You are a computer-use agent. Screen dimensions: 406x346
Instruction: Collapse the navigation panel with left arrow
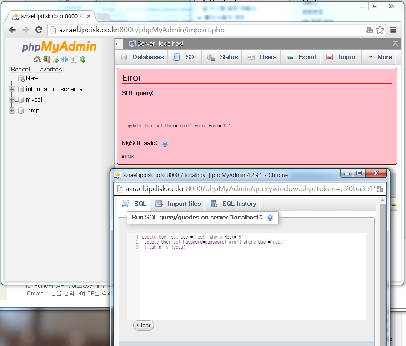pyautogui.click(x=119, y=44)
